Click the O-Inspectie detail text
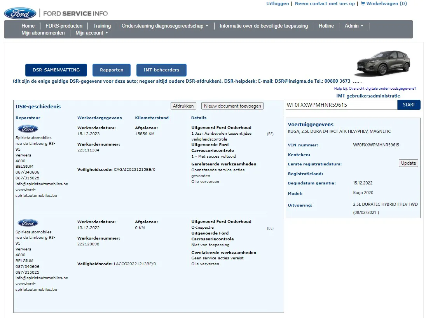The width and height of the screenshot is (426, 318). coord(203,228)
